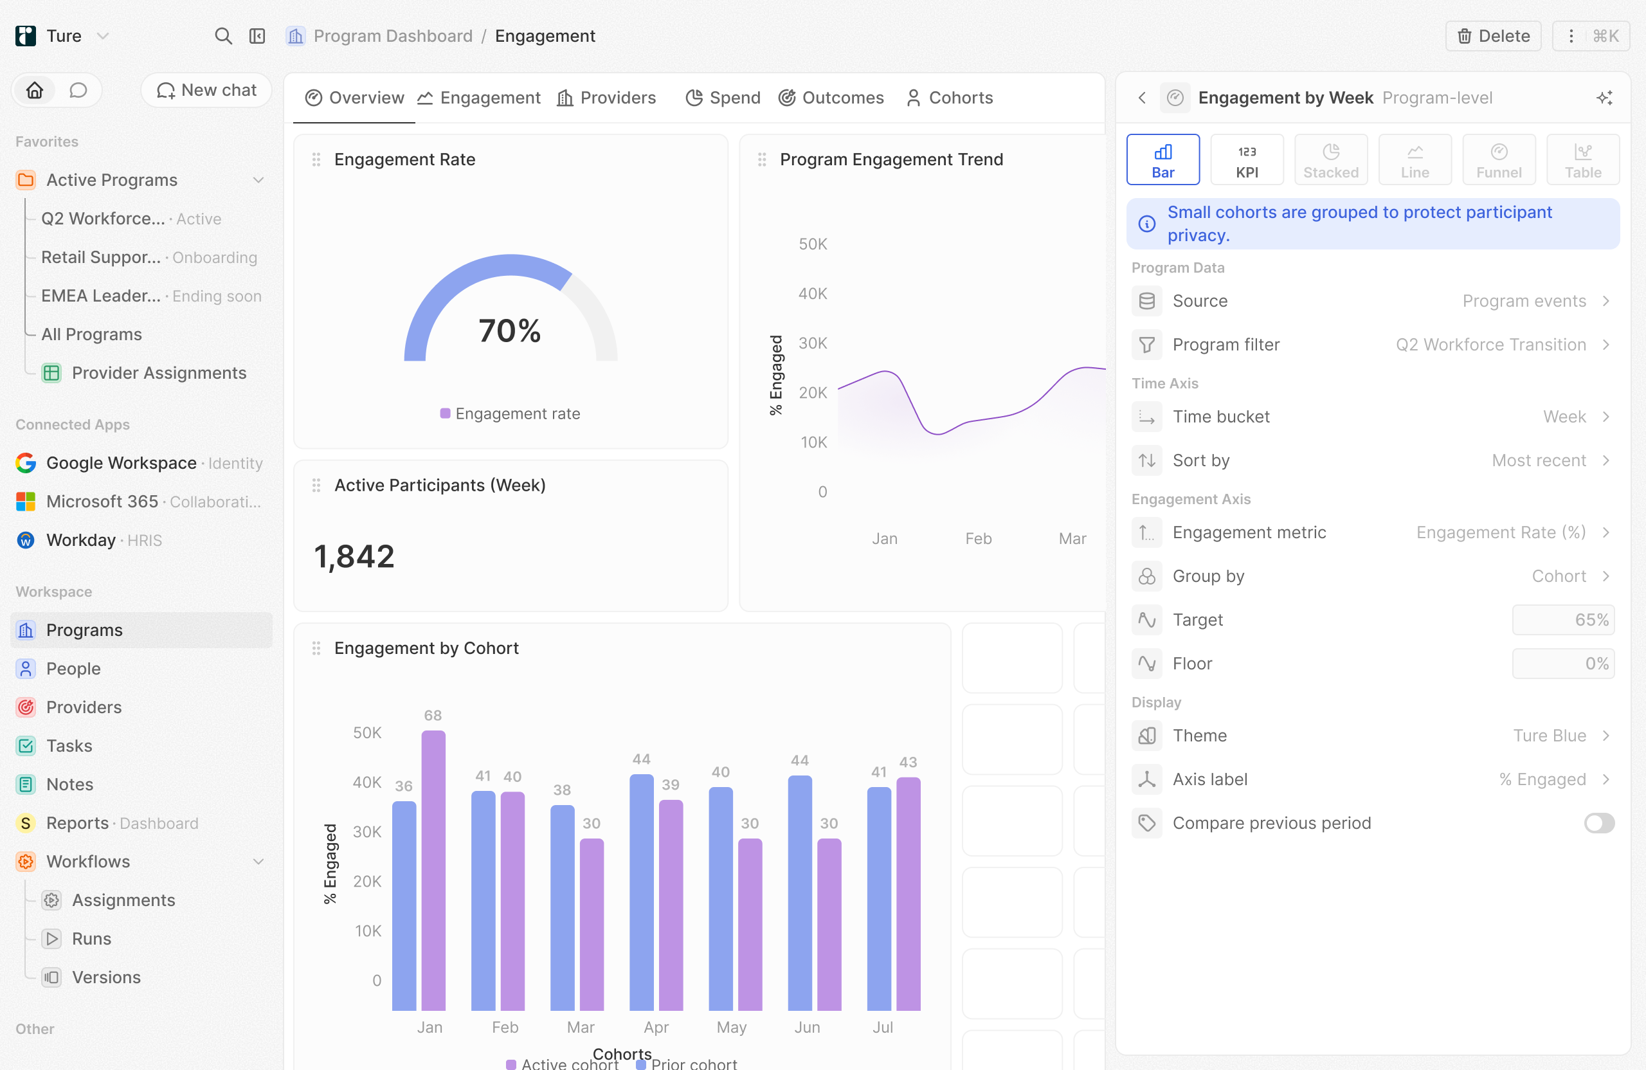
Task: Change the Engagement metric setting
Action: click(x=1373, y=532)
